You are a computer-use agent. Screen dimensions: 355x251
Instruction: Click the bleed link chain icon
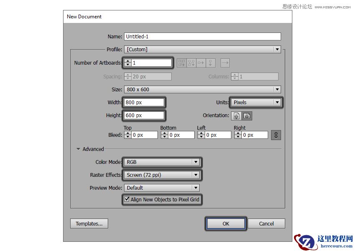[x=276, y=135]
